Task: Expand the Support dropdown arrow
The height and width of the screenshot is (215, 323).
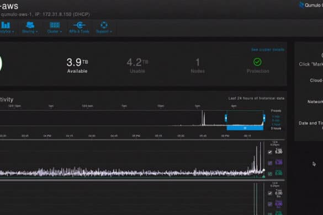Action: tap(111, 32)
